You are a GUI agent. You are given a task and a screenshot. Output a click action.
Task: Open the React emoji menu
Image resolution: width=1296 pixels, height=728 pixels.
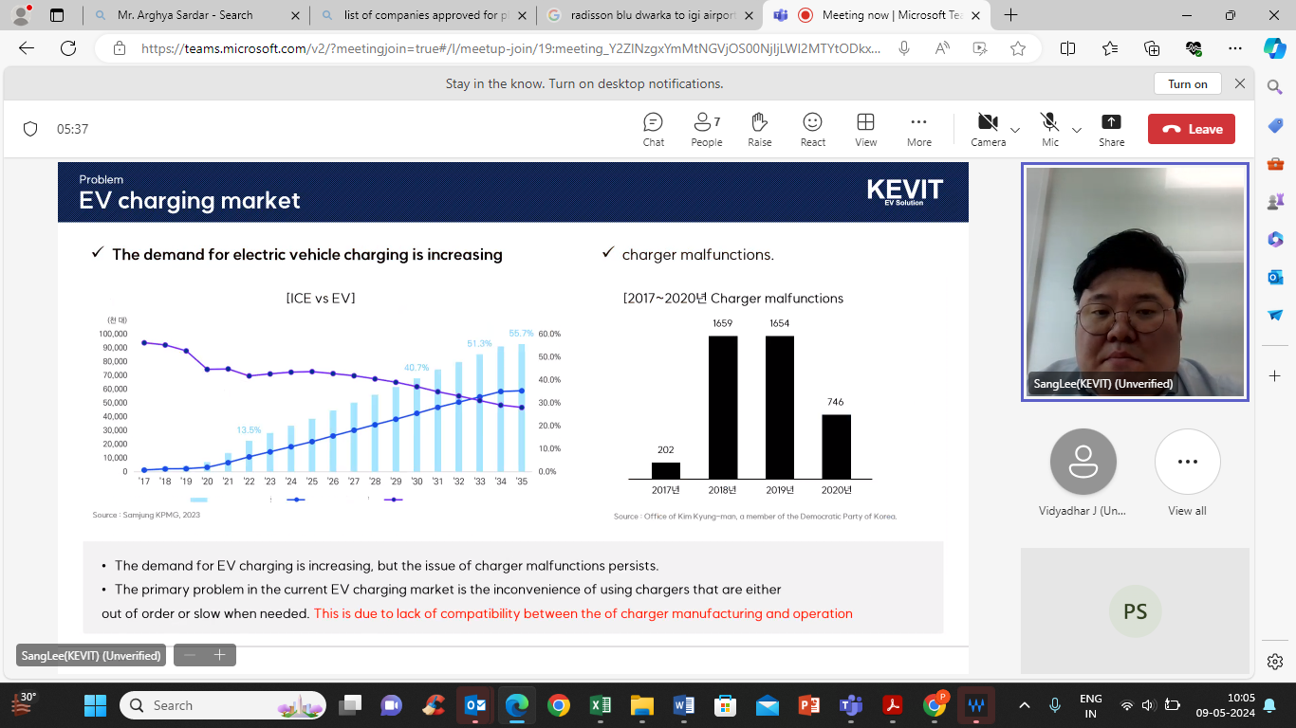click(x=812, y=129)
